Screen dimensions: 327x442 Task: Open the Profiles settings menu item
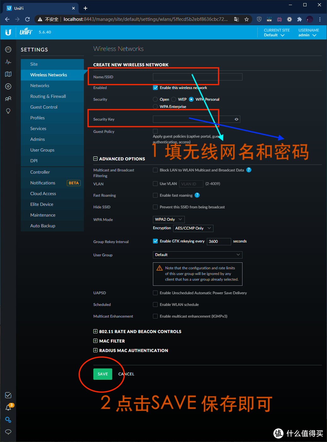(x=52, y=118)
